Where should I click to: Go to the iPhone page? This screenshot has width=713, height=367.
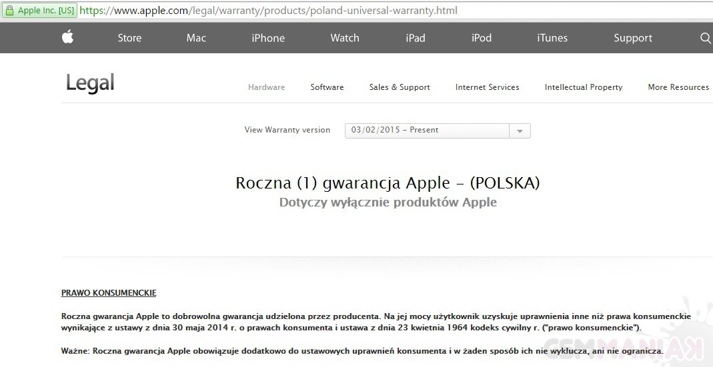click(268, 38)
